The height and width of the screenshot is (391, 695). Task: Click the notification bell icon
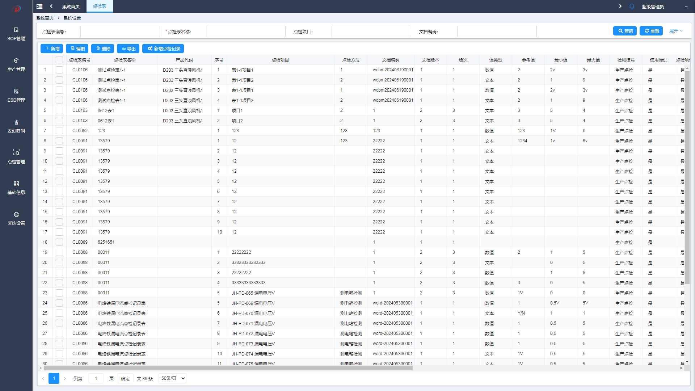tap(632, 7)
